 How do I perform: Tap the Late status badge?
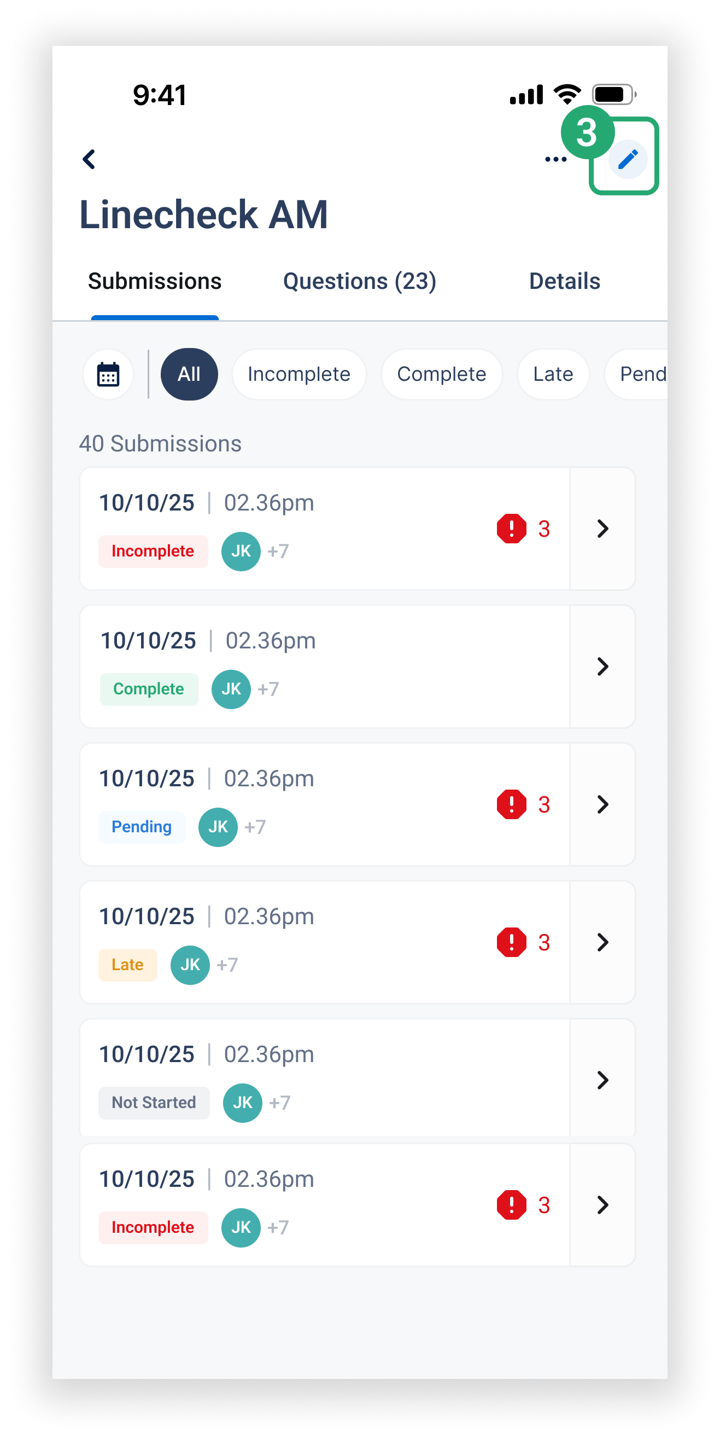click(128, 965)
